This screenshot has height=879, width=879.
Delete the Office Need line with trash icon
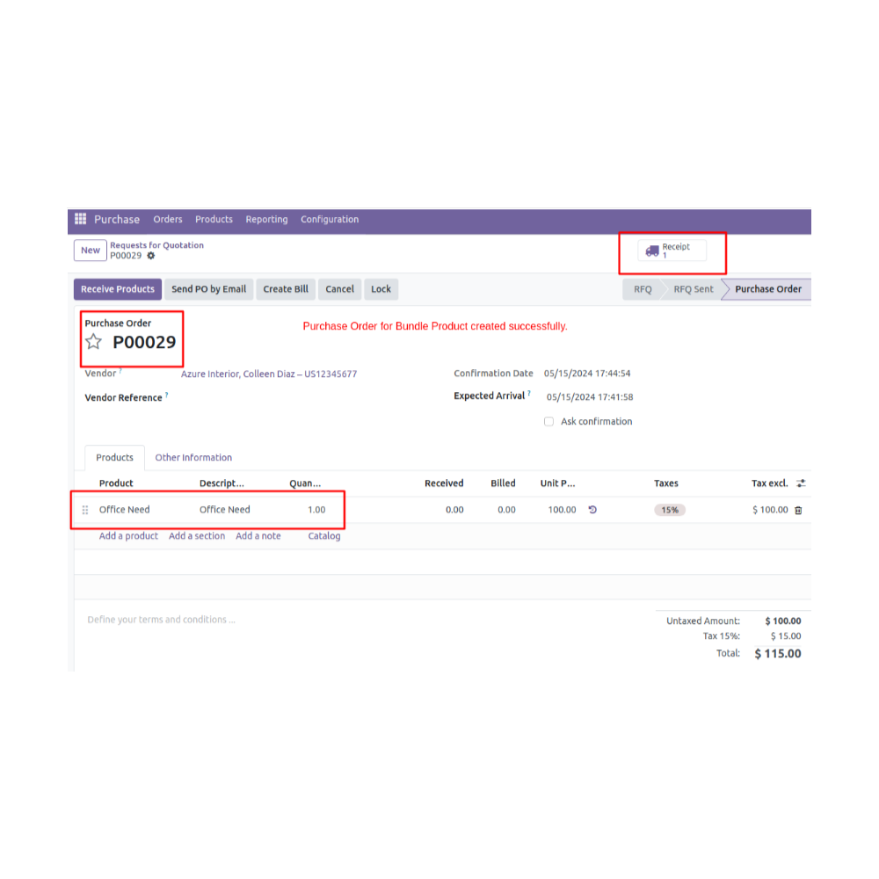798,510
